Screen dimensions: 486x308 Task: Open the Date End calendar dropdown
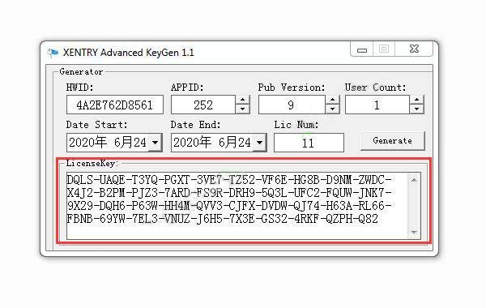pos(259,143)
